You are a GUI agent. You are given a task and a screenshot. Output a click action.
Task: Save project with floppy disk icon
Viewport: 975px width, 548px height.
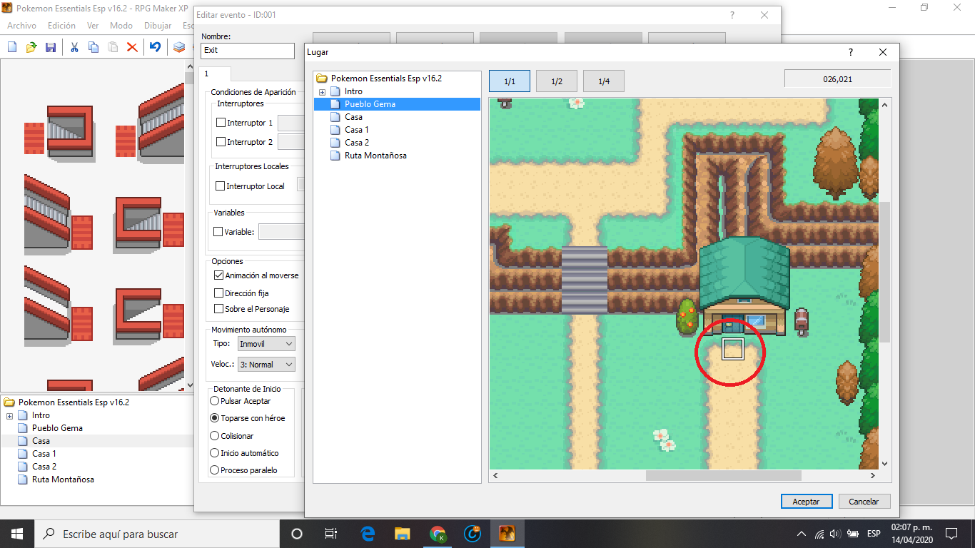[51, 47]
